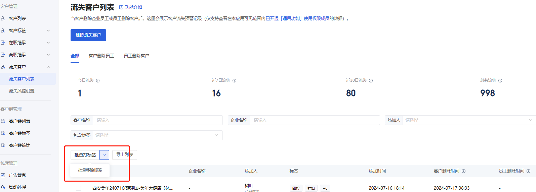Open the 包含标签 select dropdown
This screenshot has height=192, width=536.
(x=158, y=135)
